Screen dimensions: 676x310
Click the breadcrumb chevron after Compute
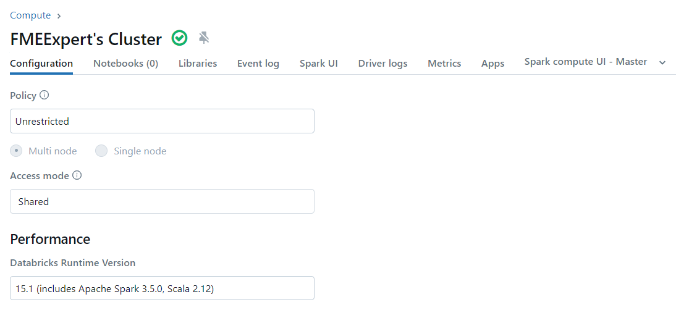59,16
